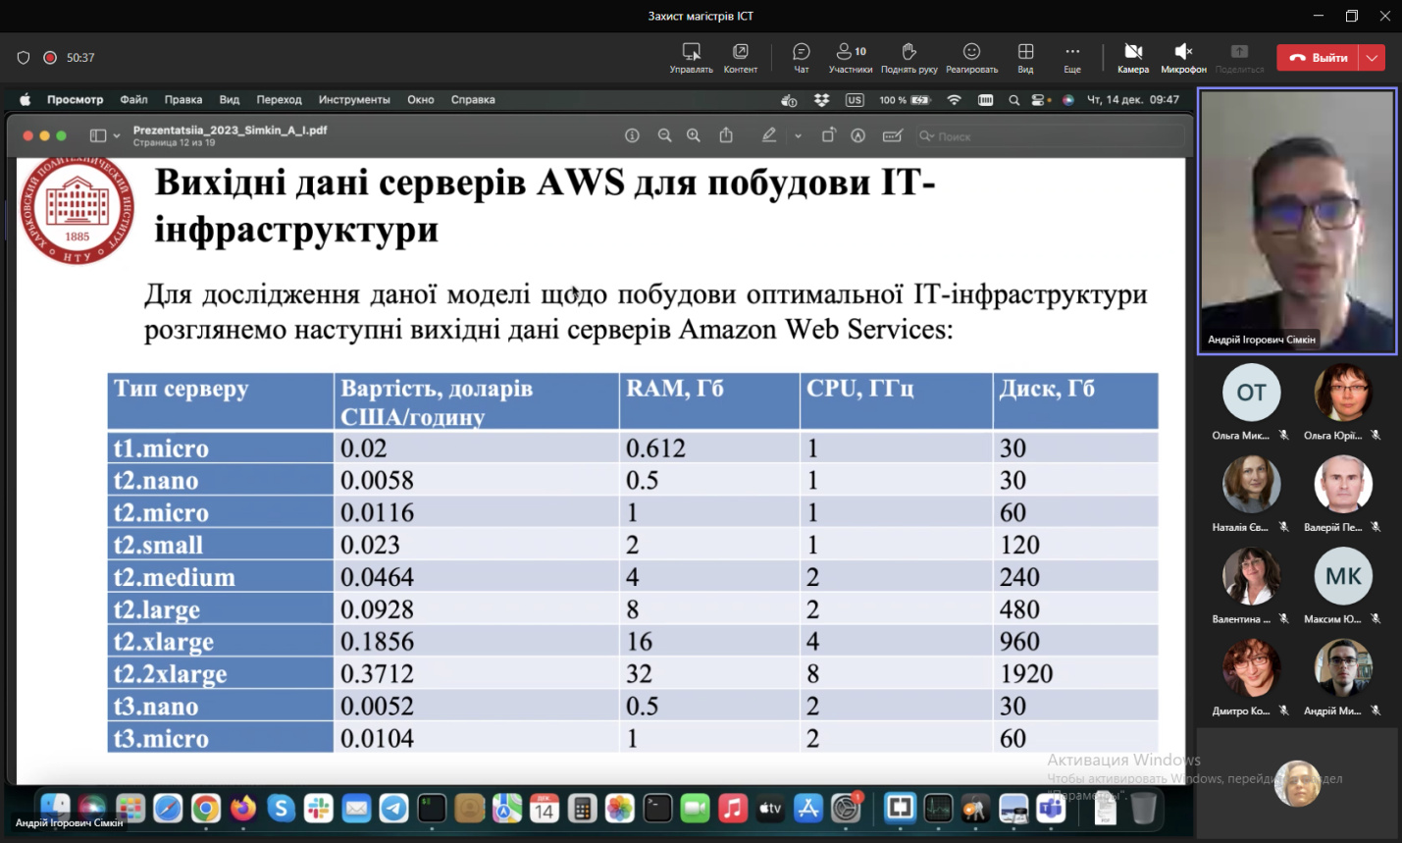This screenshot has width=1402, height=843.
Task: Open the Окно menu
Action: [x=421, y=99]
